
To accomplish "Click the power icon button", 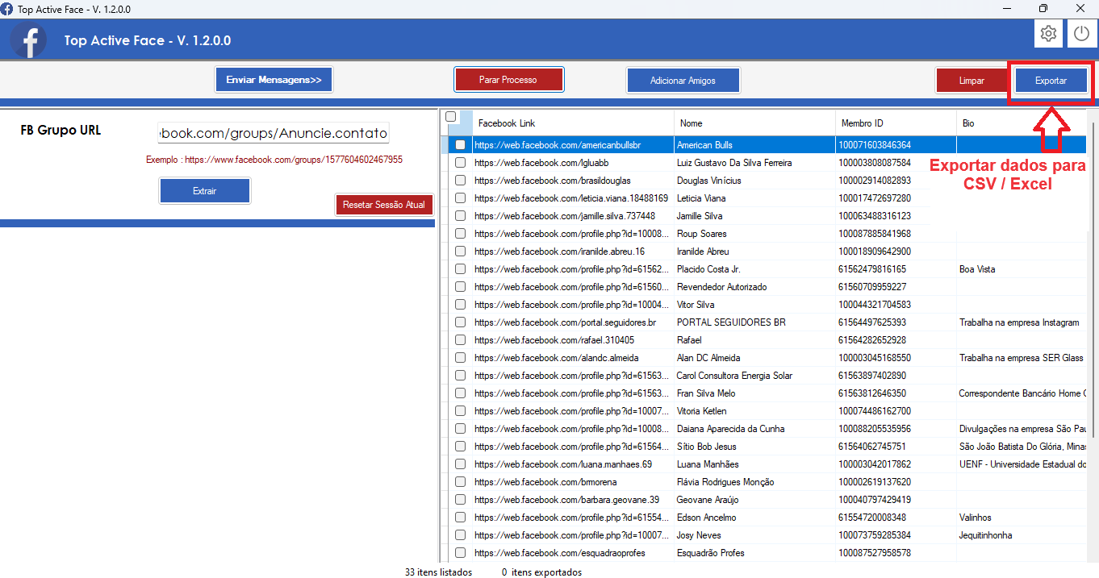I will [1082, 34].
